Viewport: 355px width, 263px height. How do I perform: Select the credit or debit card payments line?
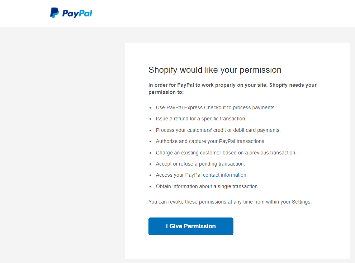point(218,130)
